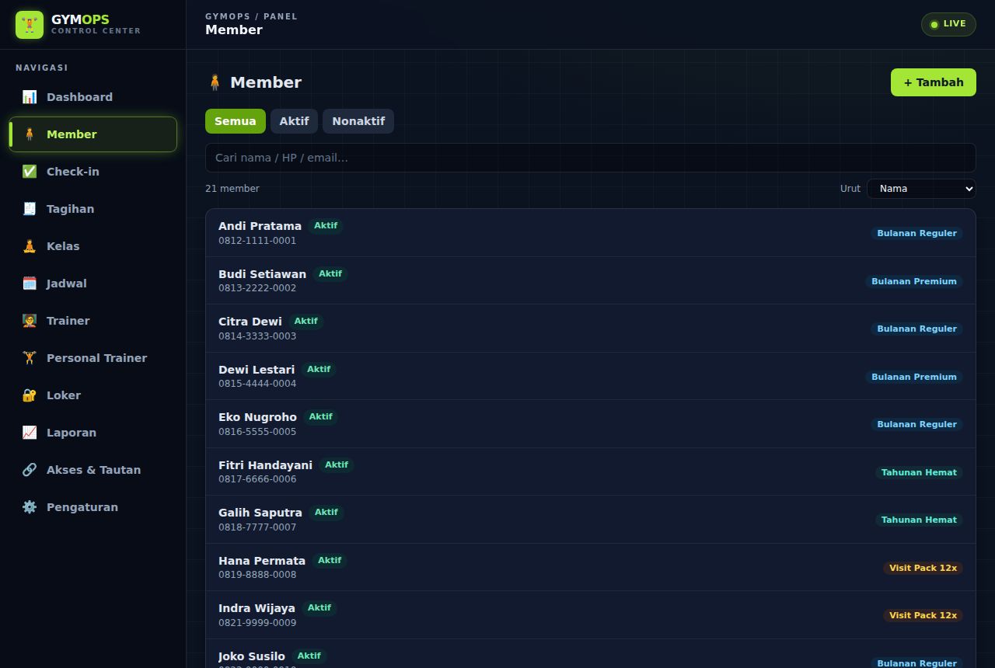Open Laporan via its chart icon
The width and height of the screenshot is (995, 668).
click(30, 433)
